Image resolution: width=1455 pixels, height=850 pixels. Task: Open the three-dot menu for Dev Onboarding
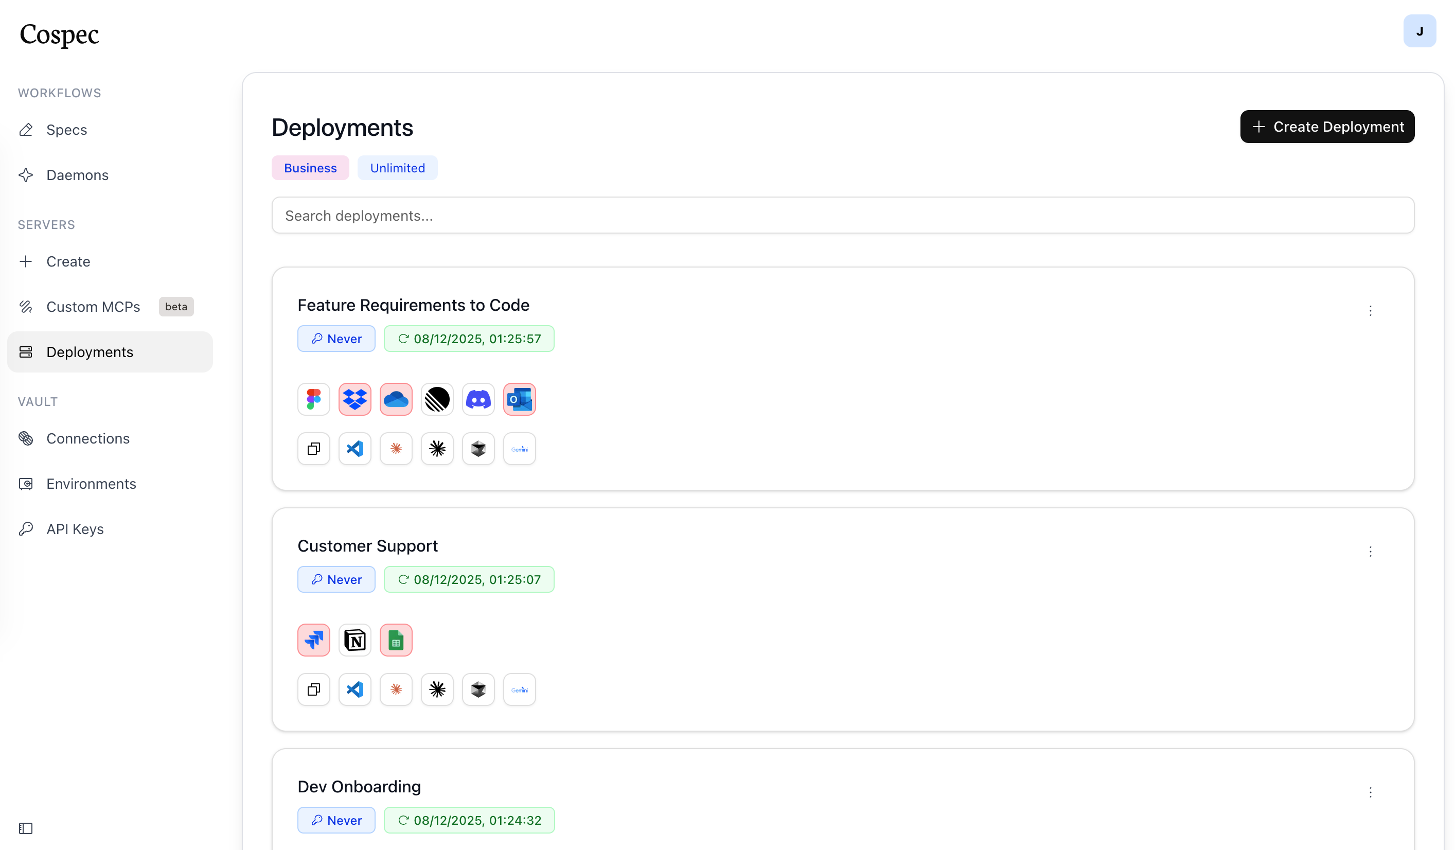(x=1370, y=792)
